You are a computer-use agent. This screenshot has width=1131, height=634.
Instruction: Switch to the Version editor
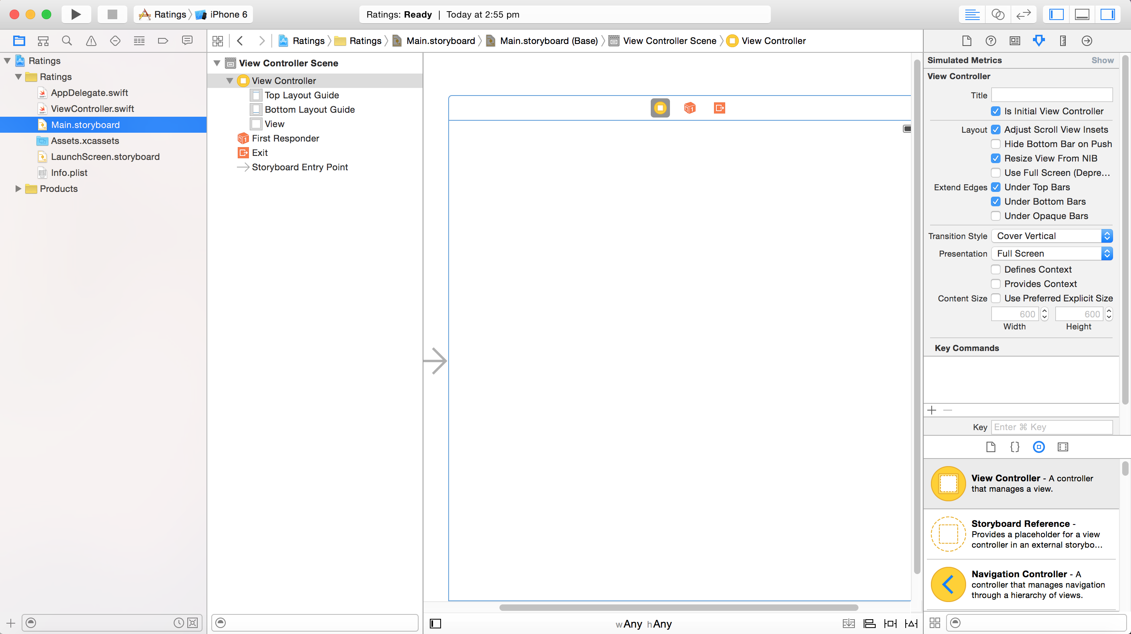tap(1023, 14)
